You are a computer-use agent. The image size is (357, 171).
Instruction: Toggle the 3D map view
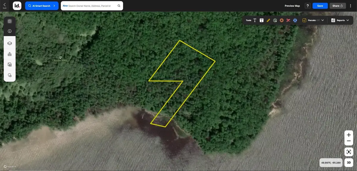[349, 163]
